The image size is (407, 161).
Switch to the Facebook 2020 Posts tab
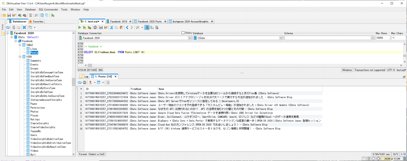pyautogui.click(x=150, y=21)
